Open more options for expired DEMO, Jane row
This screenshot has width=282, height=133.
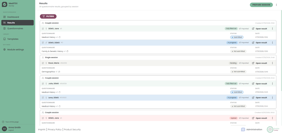tap(272, 118)
